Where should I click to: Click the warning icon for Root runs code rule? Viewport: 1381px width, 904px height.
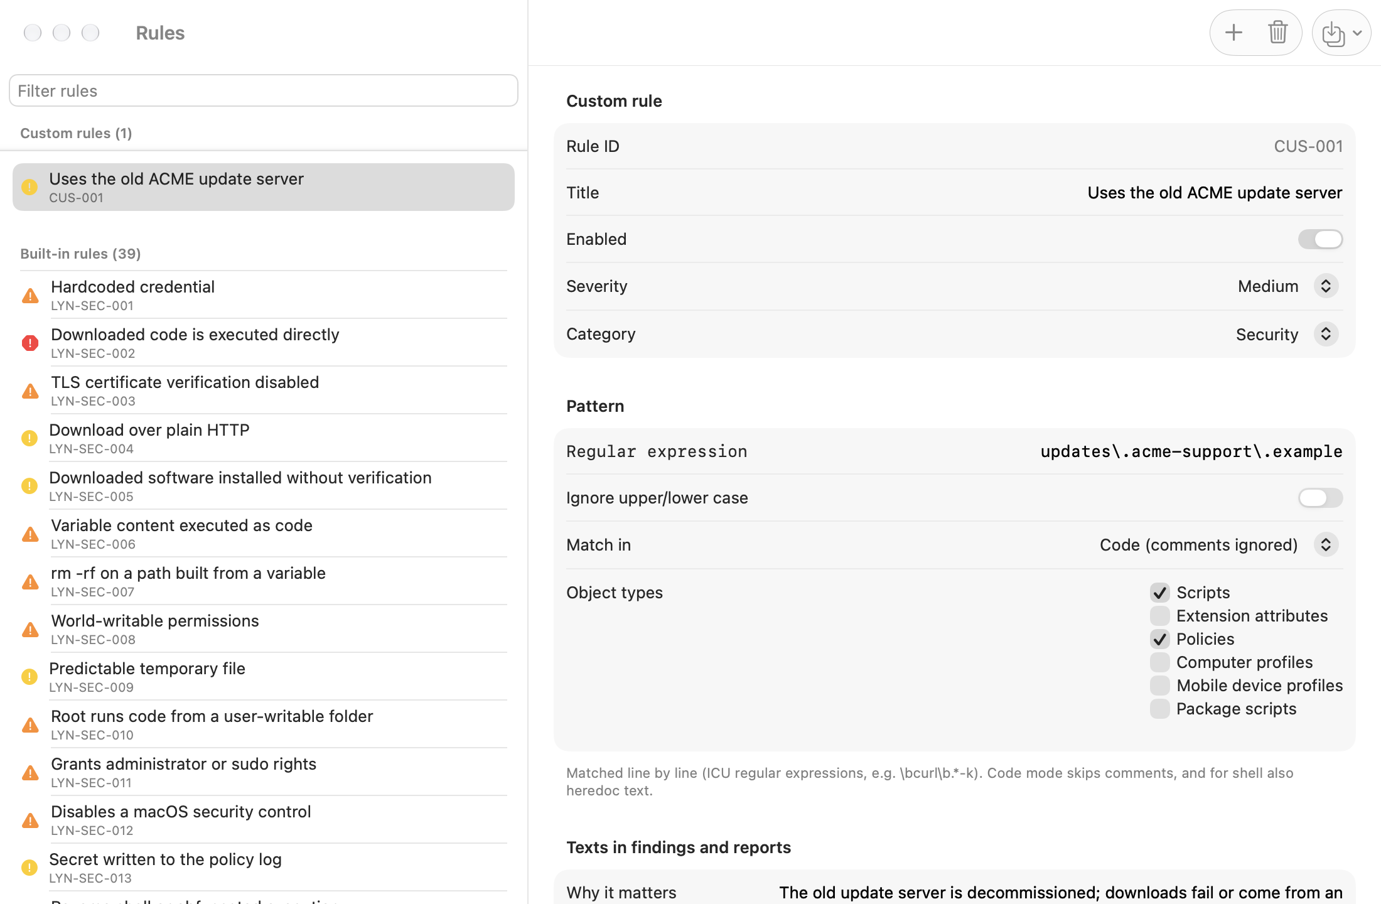[x=30, y=725]
